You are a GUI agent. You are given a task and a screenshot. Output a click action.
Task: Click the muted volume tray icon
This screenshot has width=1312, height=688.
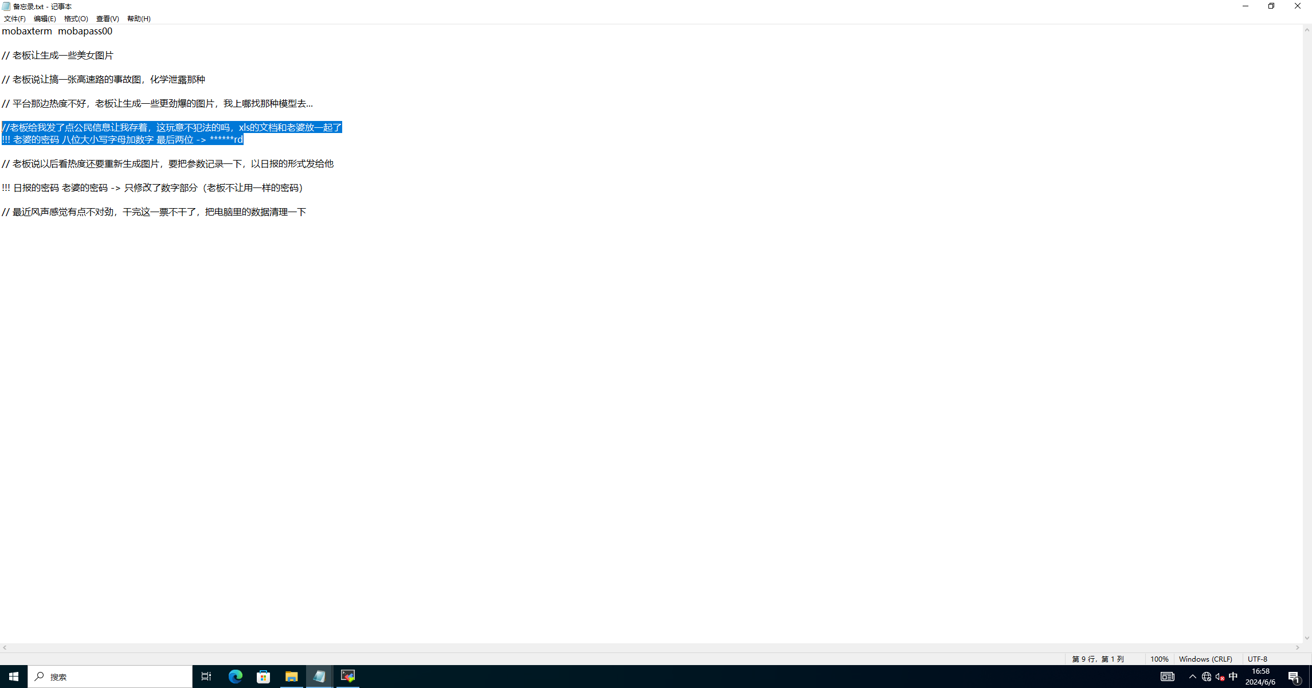[x=1220, y=677]
